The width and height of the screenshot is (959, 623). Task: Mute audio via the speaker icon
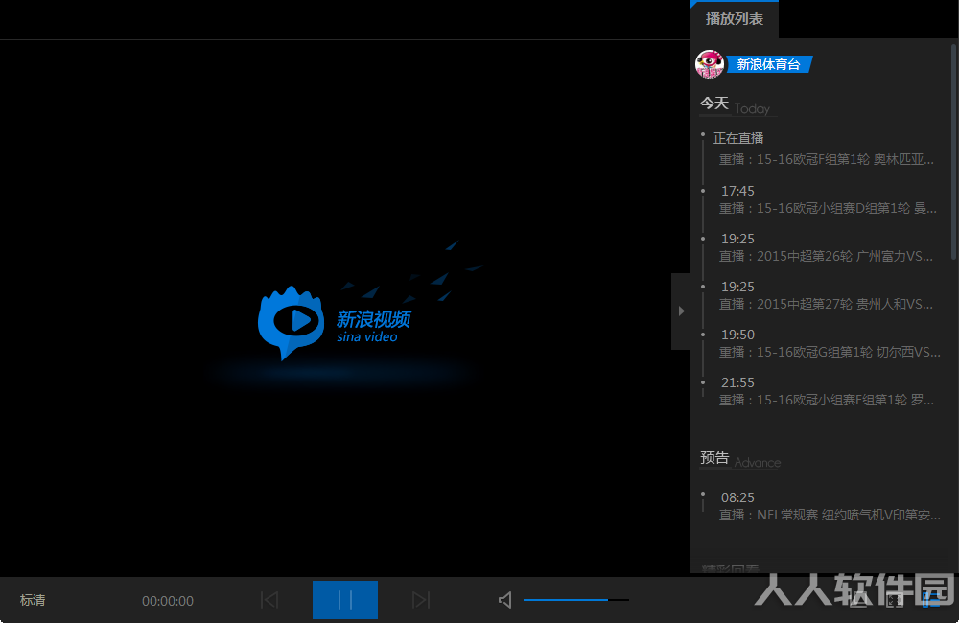[505, 600]
